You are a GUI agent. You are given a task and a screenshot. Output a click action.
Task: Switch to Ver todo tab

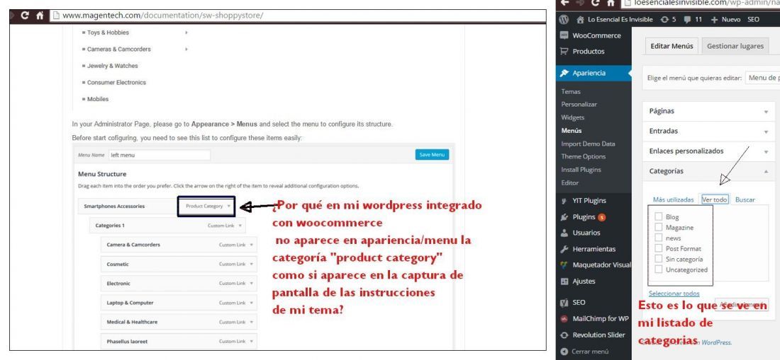(714, 199)
